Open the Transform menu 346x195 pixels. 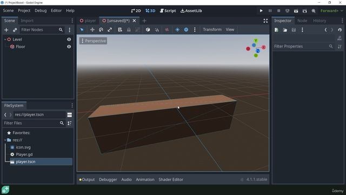212,29
